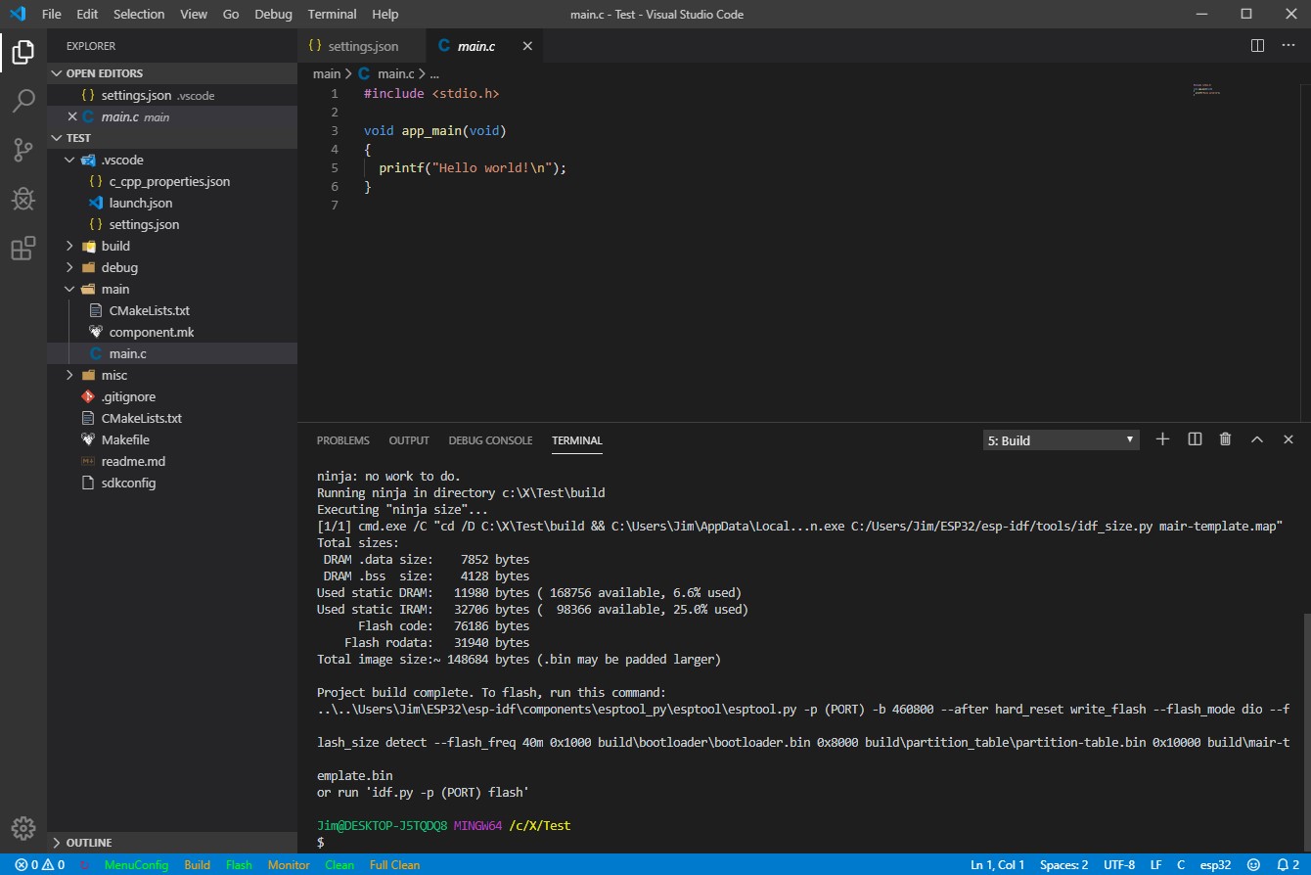
Task: Open the Help menu
Action: pos(385,14)
